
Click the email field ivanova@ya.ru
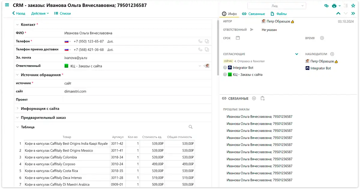click(x=75, y=58)
